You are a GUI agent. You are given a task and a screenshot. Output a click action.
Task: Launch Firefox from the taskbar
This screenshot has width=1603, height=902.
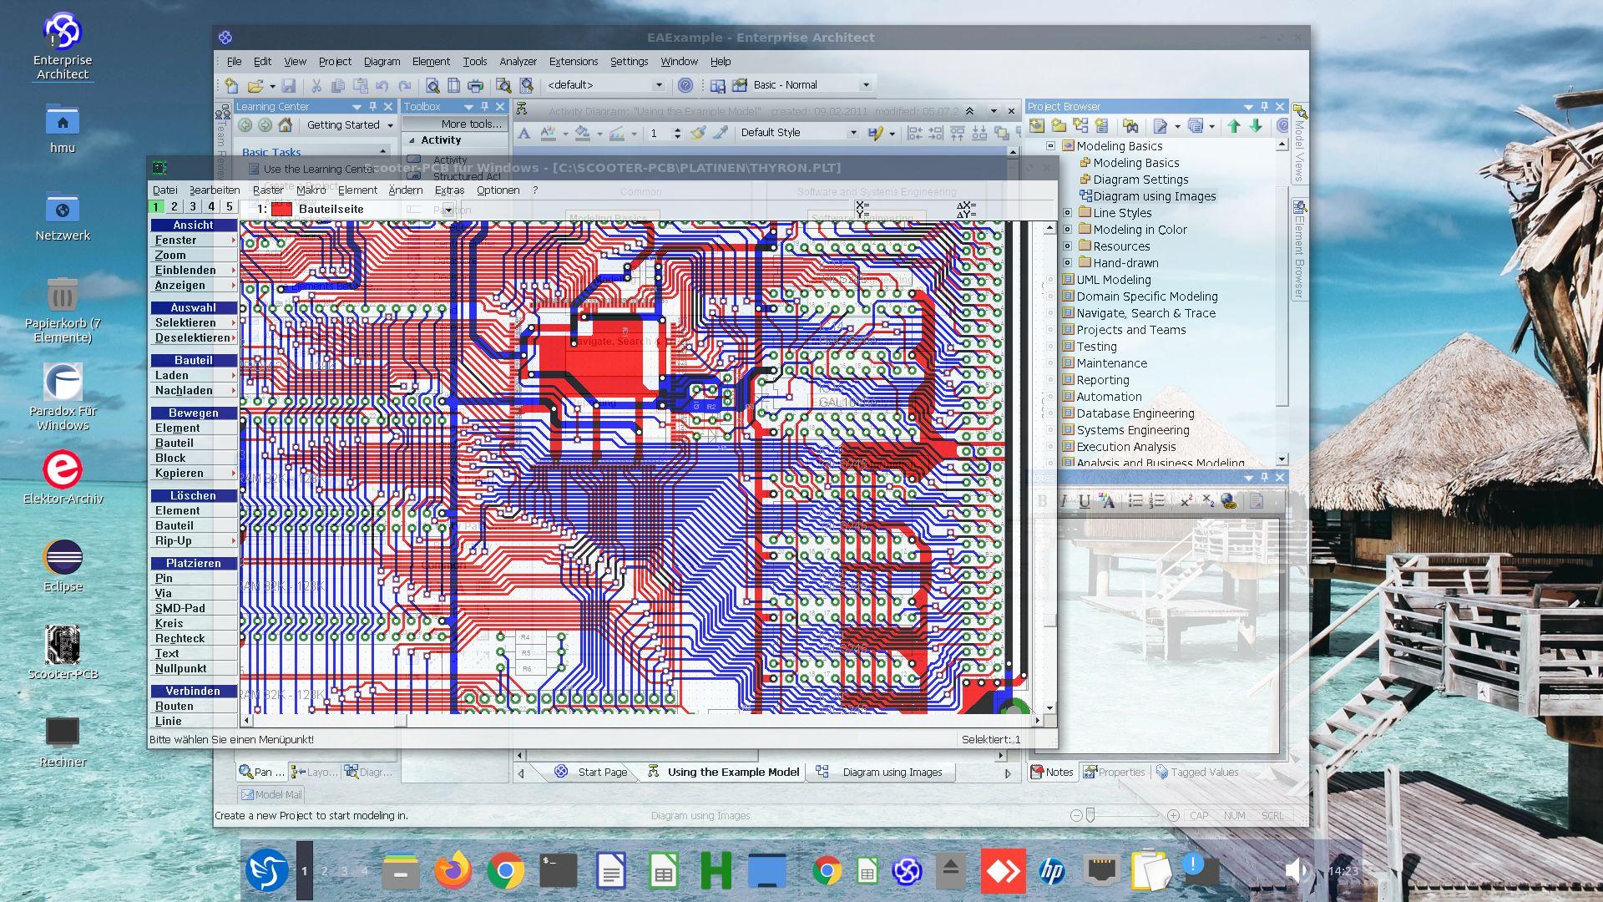(x=453, y=871)
